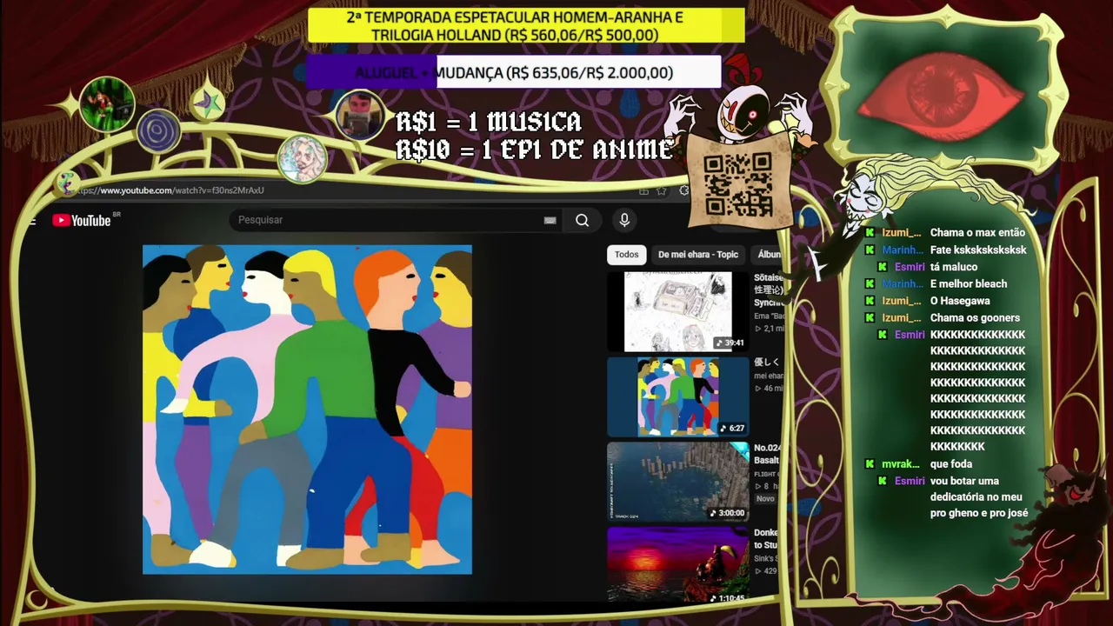Click username "Esmiri" beside "tá maluco"
The image size is (1113, 626).
click(910, 267)
